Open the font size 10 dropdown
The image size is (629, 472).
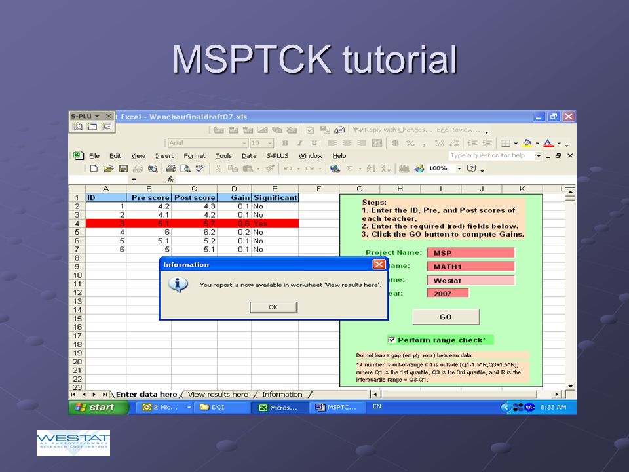(270, 143)
